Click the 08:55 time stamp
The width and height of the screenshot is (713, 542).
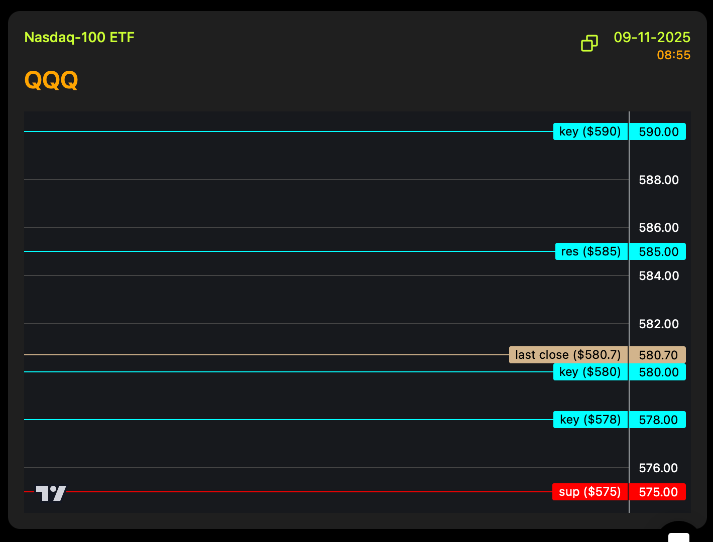[673, 55]
